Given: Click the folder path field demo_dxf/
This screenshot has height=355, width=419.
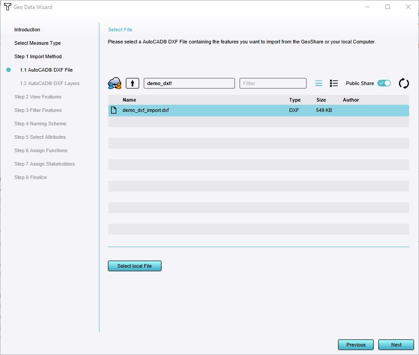Looking at the screenshot, I should [x=189, y=83].
